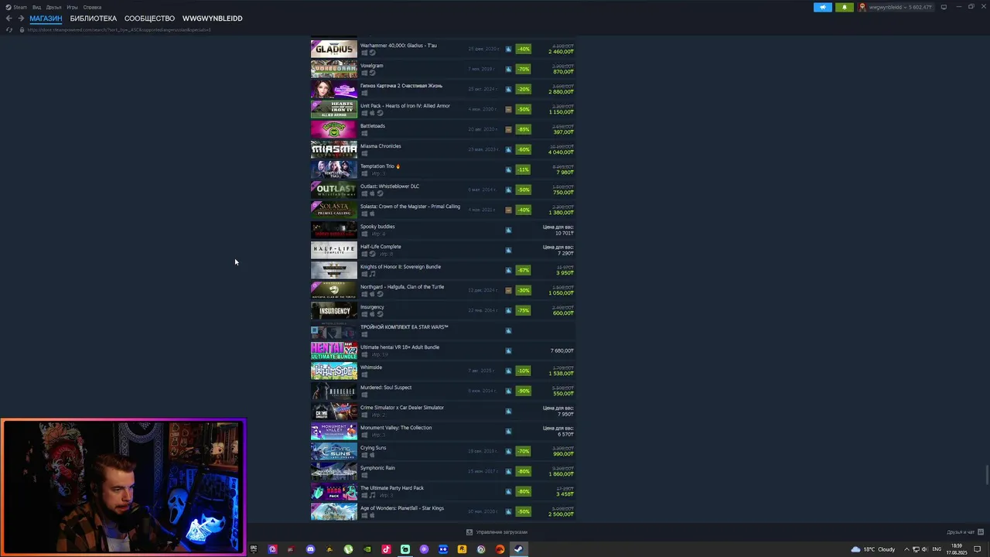Click the DLC type icon in Northgard row

[x=508, y=290]
